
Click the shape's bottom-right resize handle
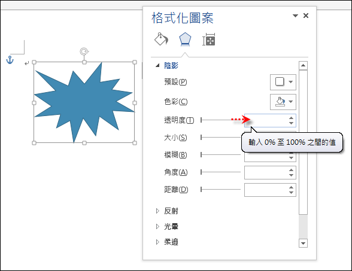tap(135, 142)
